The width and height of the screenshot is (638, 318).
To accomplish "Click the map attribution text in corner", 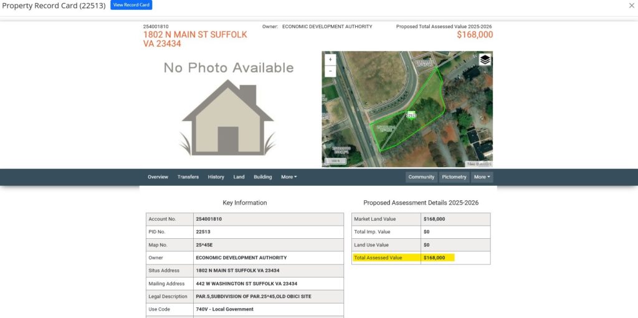I will point(480,164).
